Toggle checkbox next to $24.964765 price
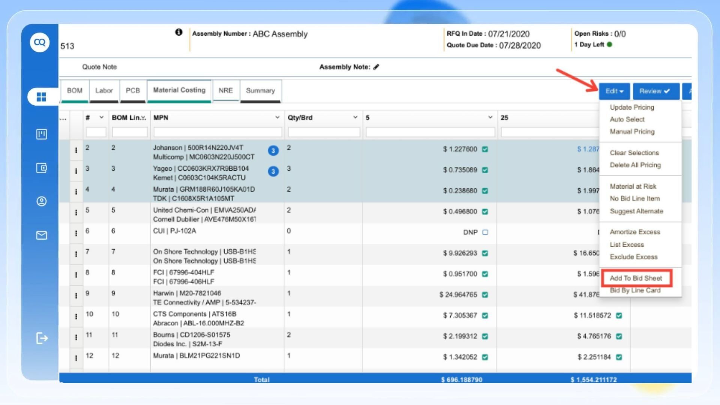 coord(485,295)
